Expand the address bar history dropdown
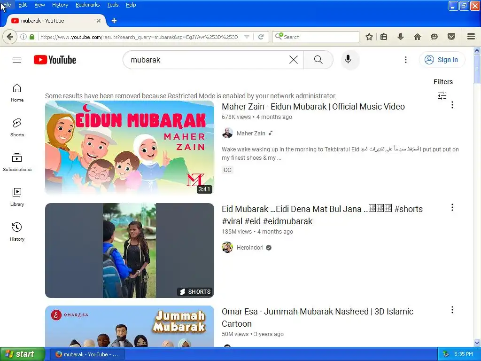The height and width of the screenshot is (361, 481). [247, 37]
